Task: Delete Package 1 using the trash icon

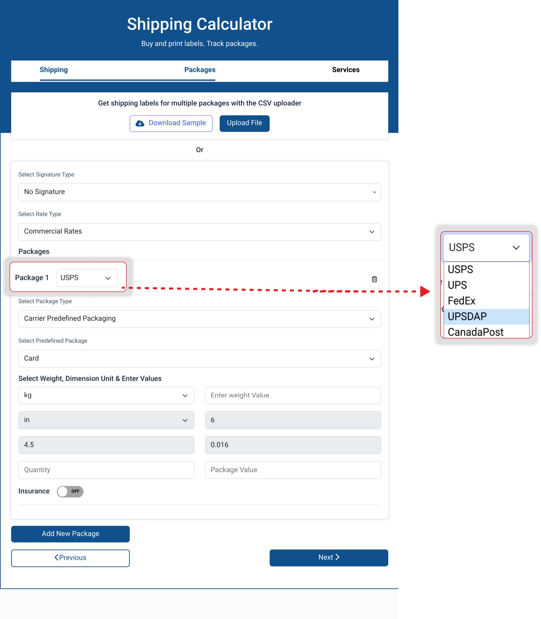Action: [374, 279]
